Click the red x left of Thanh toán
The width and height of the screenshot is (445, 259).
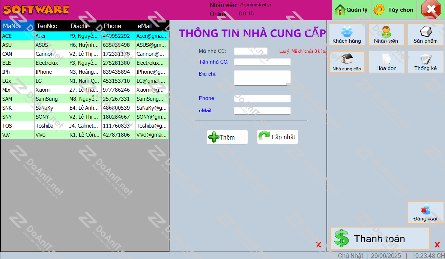click(x=319, y=245)
